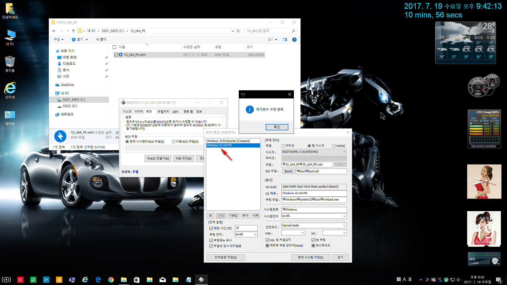Viewport: 507px width, 285px height.
Task: Click the red power taskbar icon
Action: 20,280
